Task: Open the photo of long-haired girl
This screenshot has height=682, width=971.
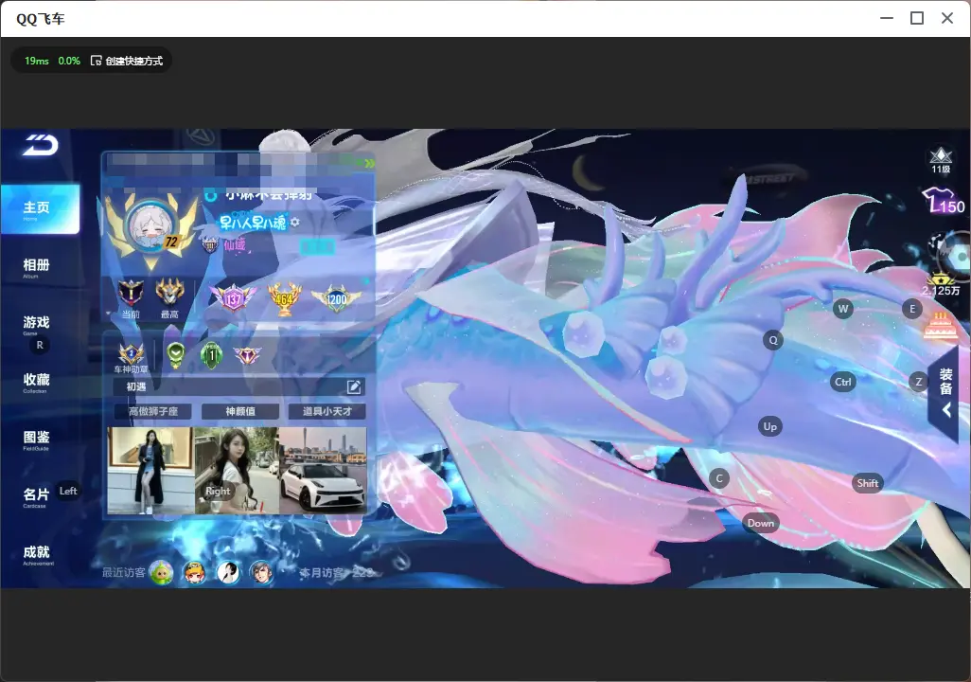Action: [x=237, y=471]
